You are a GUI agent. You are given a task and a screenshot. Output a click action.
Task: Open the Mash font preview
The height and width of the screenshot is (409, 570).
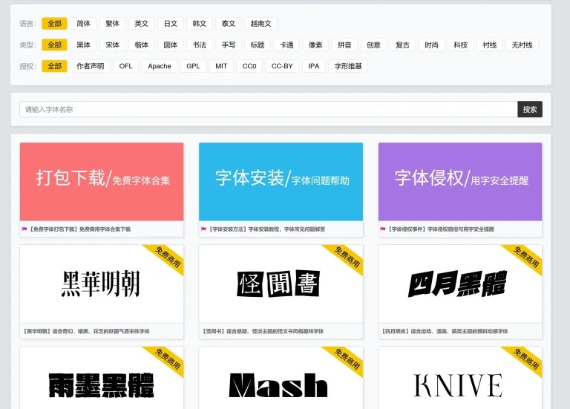[281, 378]
